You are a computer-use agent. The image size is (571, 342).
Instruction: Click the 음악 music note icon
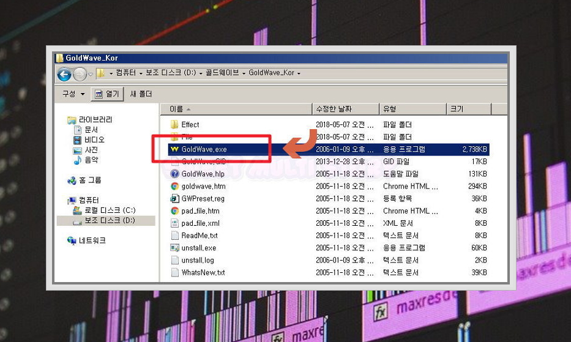(78, 160)
